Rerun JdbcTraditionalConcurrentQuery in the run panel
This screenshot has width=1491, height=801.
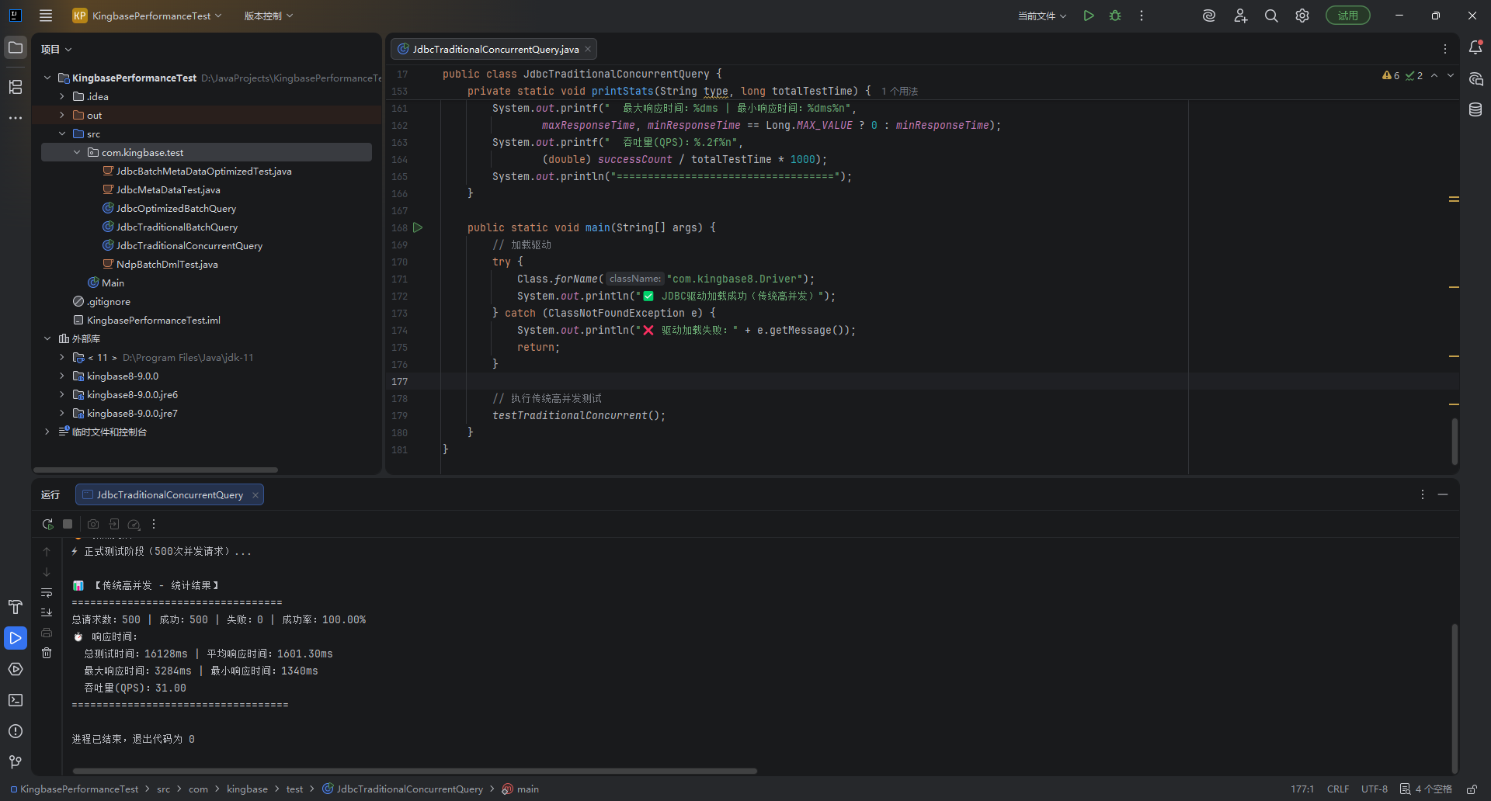(x=47, y=524)
